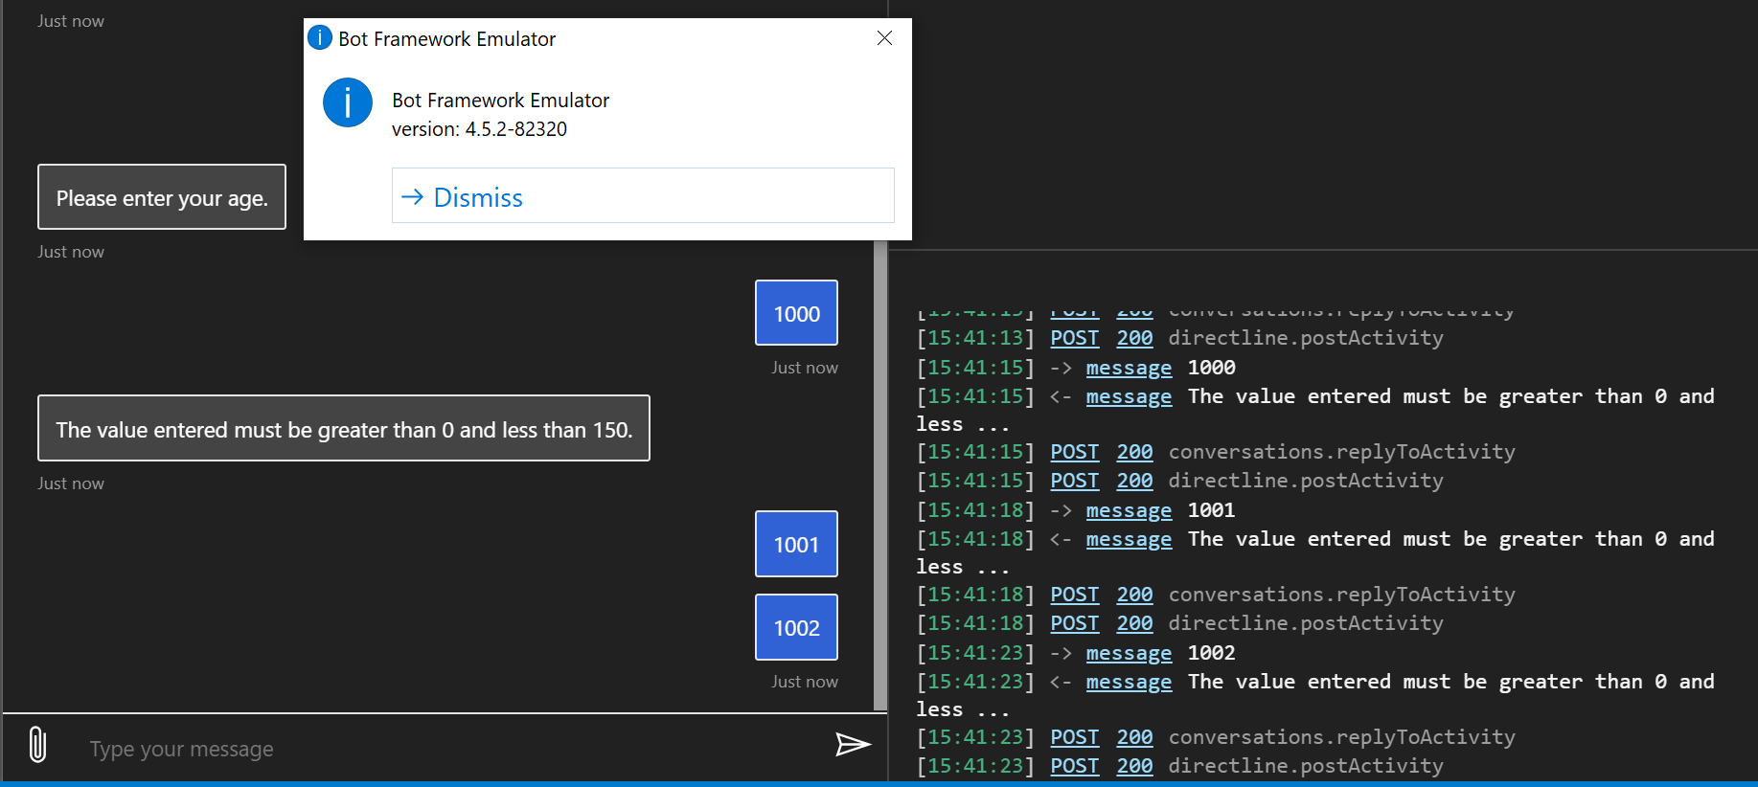1758x787 pixels.
Task: Click the small info icon in dialog title
Action: click(319, 38)
